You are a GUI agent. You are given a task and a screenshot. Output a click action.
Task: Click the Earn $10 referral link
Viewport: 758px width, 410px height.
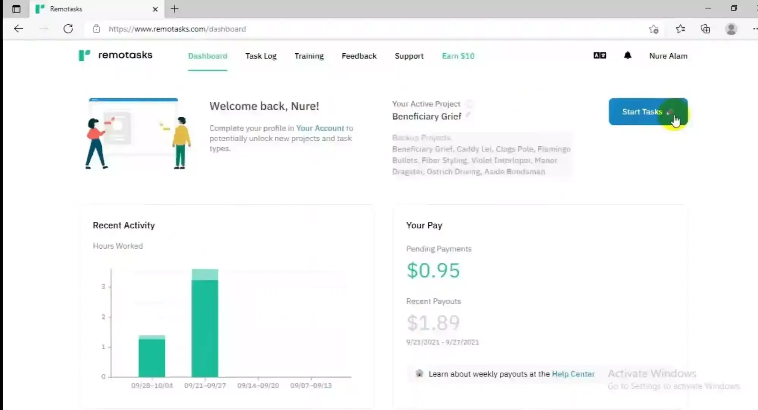pyautogui.click(x=458, y=56)
